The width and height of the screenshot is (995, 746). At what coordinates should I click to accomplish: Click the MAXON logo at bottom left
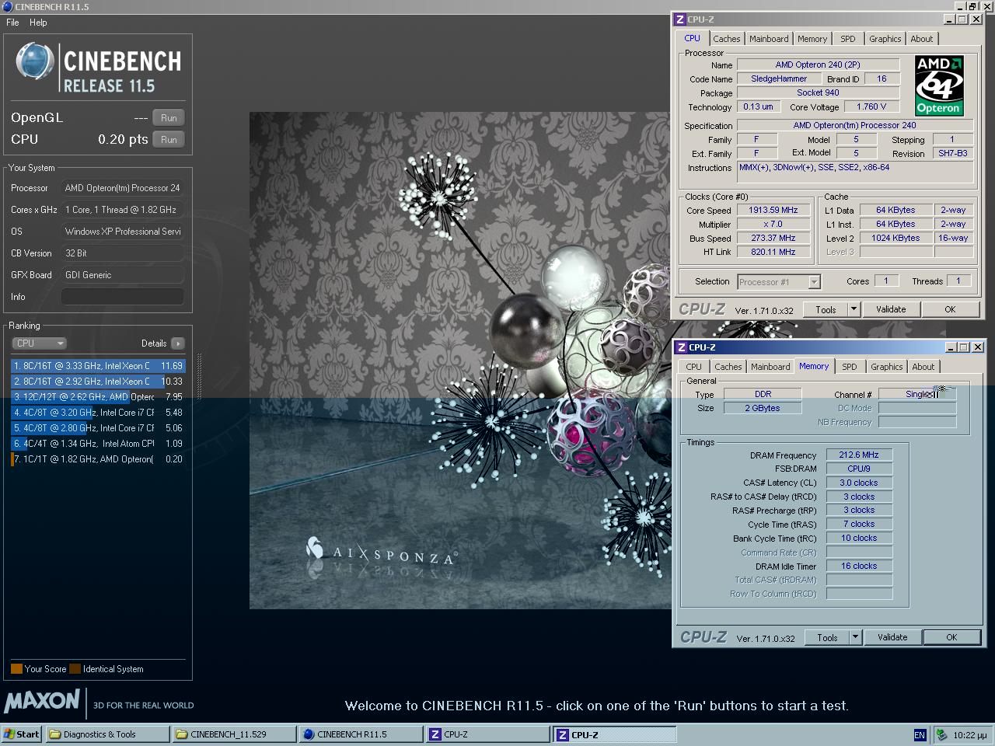click(42, 701)
